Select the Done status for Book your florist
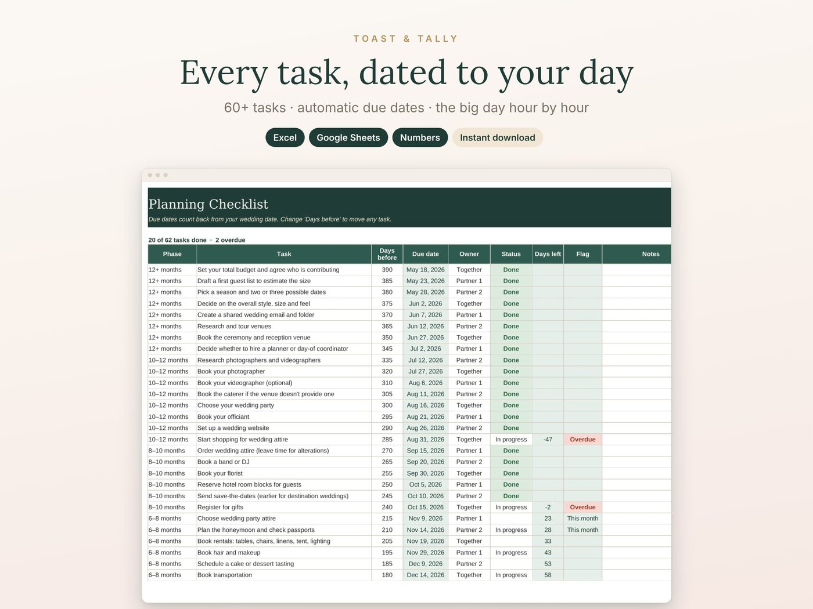 (511, 473)
